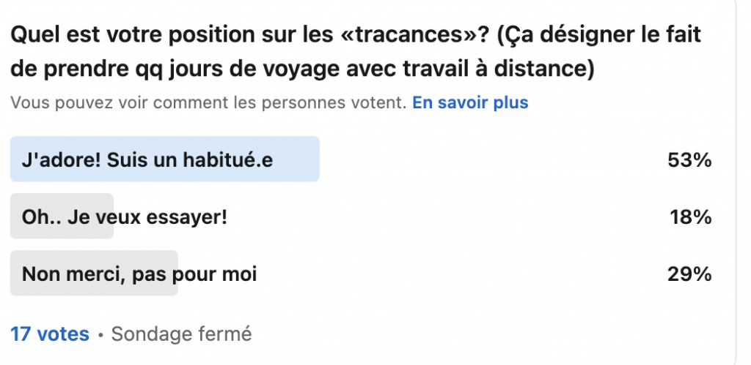Viewport: 751px width, 365px height.
Task: Click the bullet separator before "Sondage fermé"
Action: click(x=100, y=335)
